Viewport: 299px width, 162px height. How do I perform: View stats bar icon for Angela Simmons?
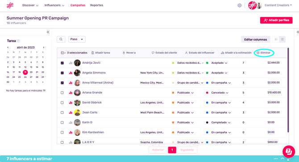[71, 73]
